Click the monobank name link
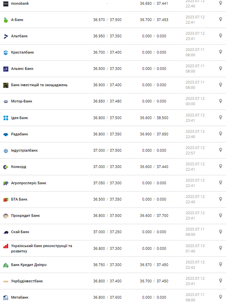This screenshot has width=226, height=302. (x=20, y=4)
